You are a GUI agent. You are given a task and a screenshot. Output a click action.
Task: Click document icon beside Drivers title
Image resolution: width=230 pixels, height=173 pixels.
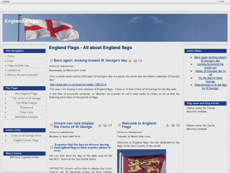click(x=51, y=125)
